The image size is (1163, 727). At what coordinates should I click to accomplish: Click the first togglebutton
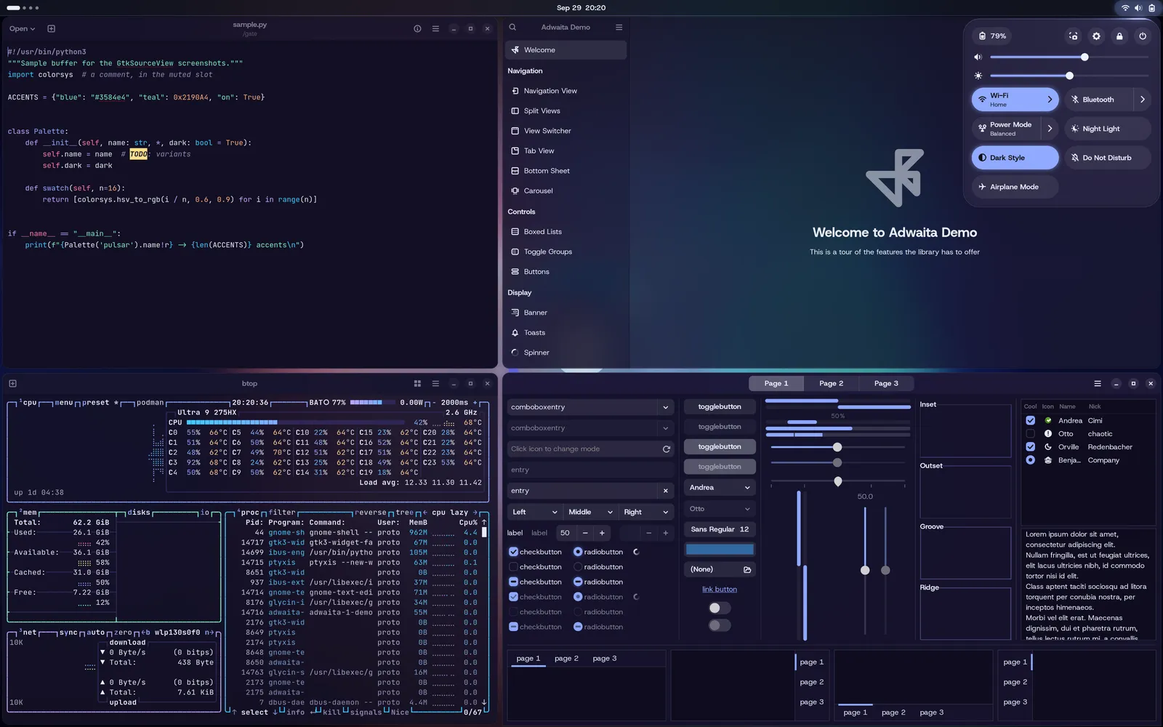(x=720, y=407)
